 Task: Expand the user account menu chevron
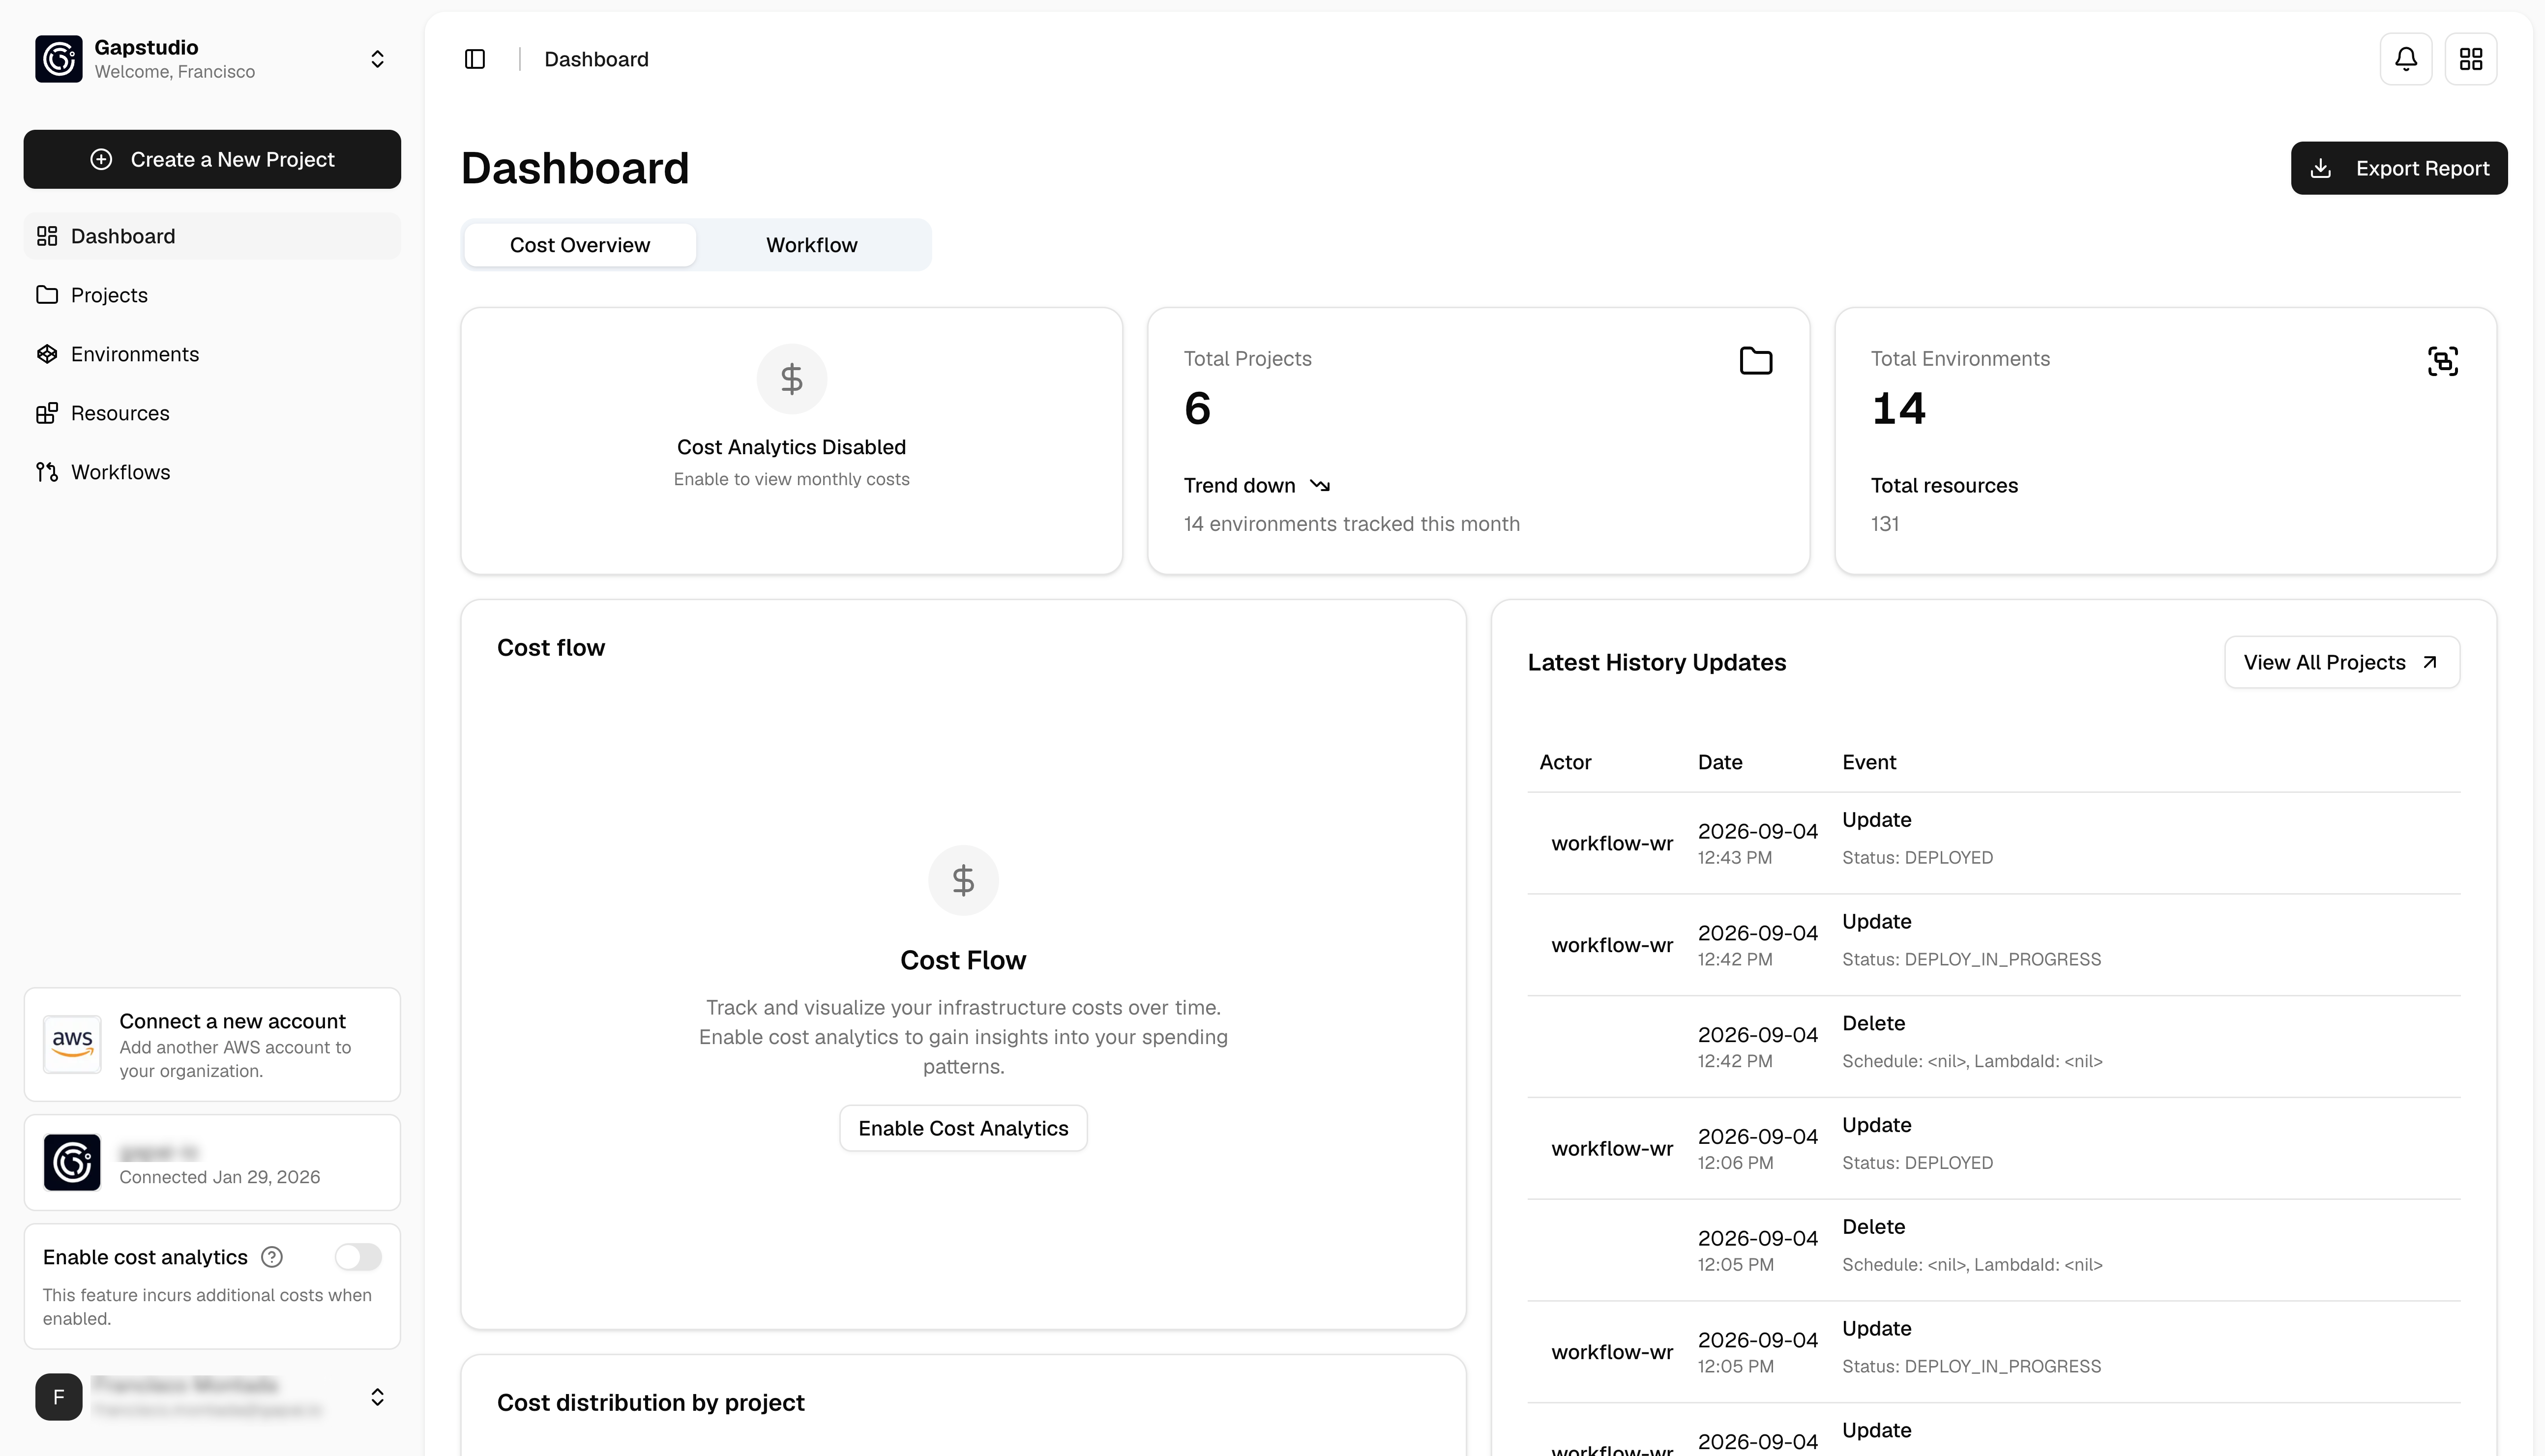click(377, 1397)
